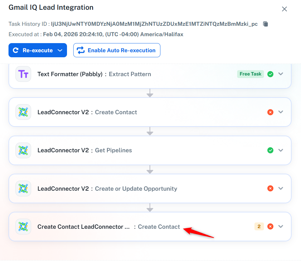Image resolution: width=301 pixels, height=264 pixels.
Task: Click the red error icon on the first LeadConnector Create Contact step
Action: click(x=270, y=112)
